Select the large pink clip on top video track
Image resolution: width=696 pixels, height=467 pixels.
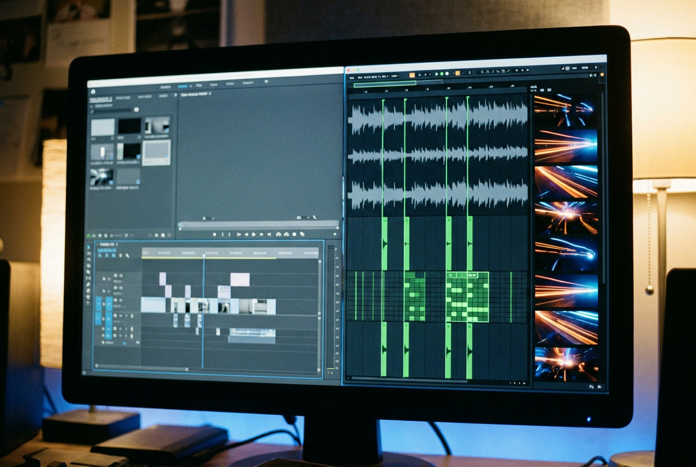(x=240, y=279)
